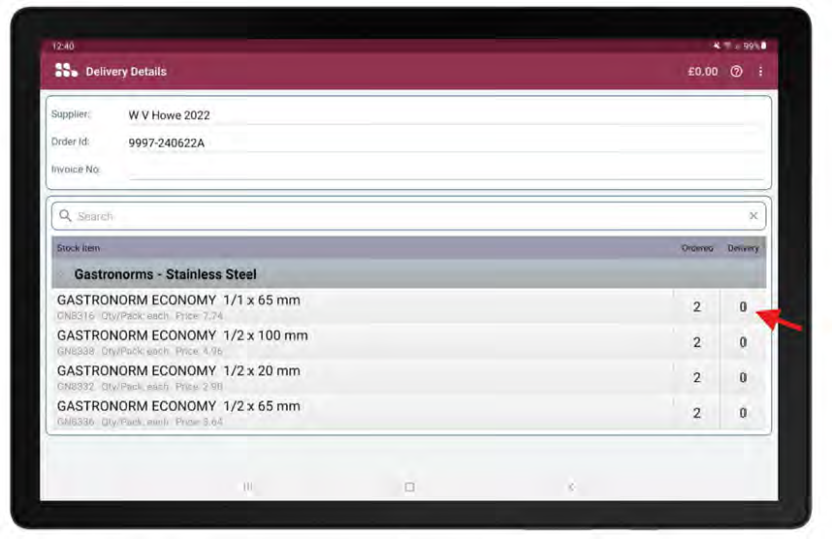
Task: Select the GASTRONORM ECONOMY 1/2 x 100 mm row
Action: tap(291, 342)
